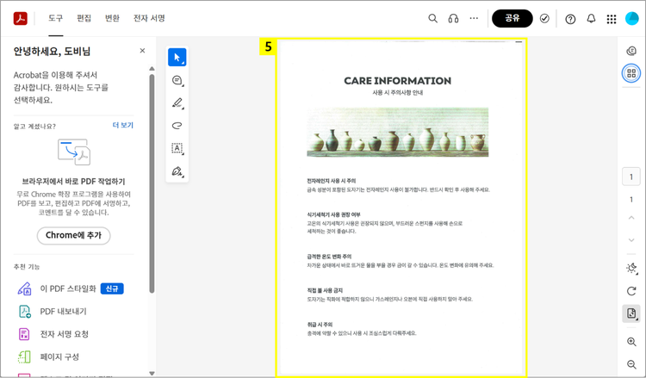Open the page display settings icon
646x378 pixels.
631,313
